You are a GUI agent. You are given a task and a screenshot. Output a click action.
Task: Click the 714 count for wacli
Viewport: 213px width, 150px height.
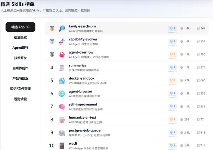pos(203,145)
